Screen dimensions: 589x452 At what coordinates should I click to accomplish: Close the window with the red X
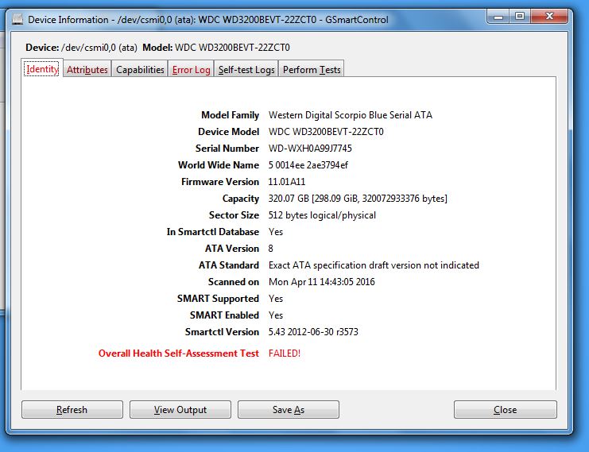pyautogui.click(x=549, y=17)
